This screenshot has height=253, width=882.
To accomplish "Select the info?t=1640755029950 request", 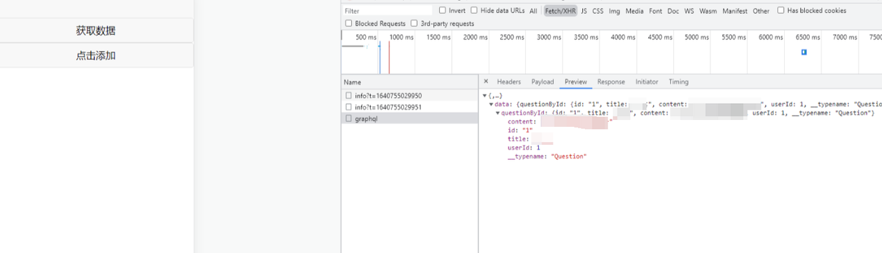I will point(409,96).
